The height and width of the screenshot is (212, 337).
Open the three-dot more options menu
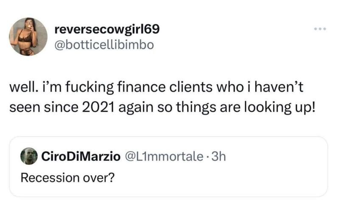tap(320, 29)
